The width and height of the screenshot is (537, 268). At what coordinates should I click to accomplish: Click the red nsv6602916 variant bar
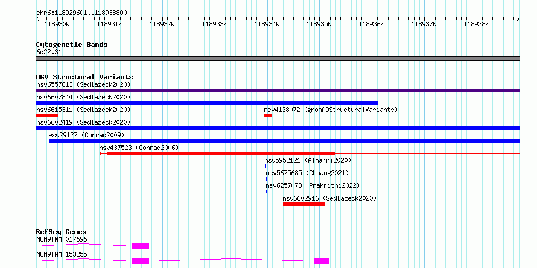coord(304,204)
